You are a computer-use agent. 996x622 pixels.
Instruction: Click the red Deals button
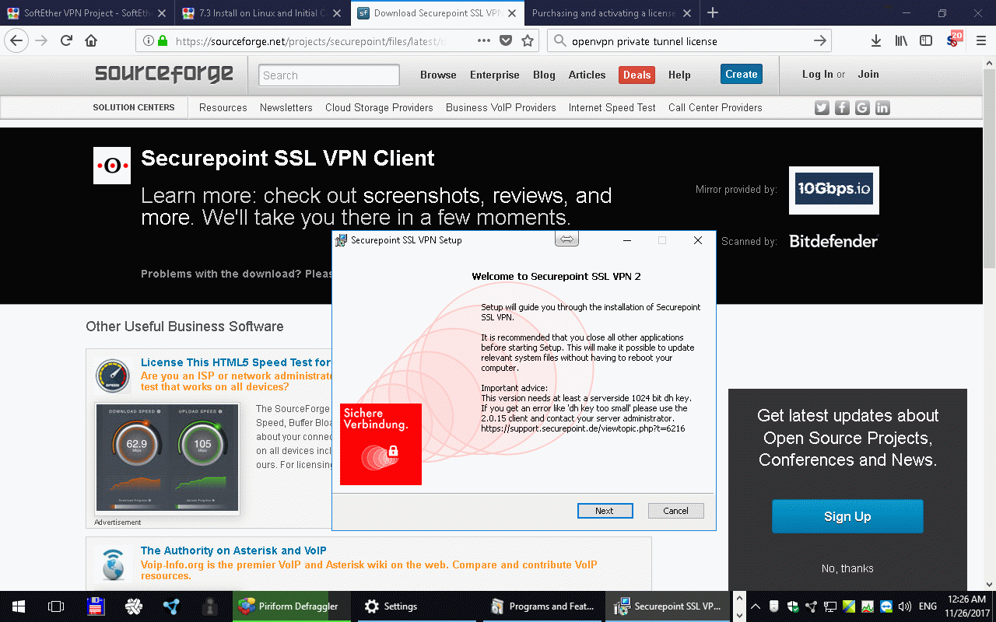(637, 75)
